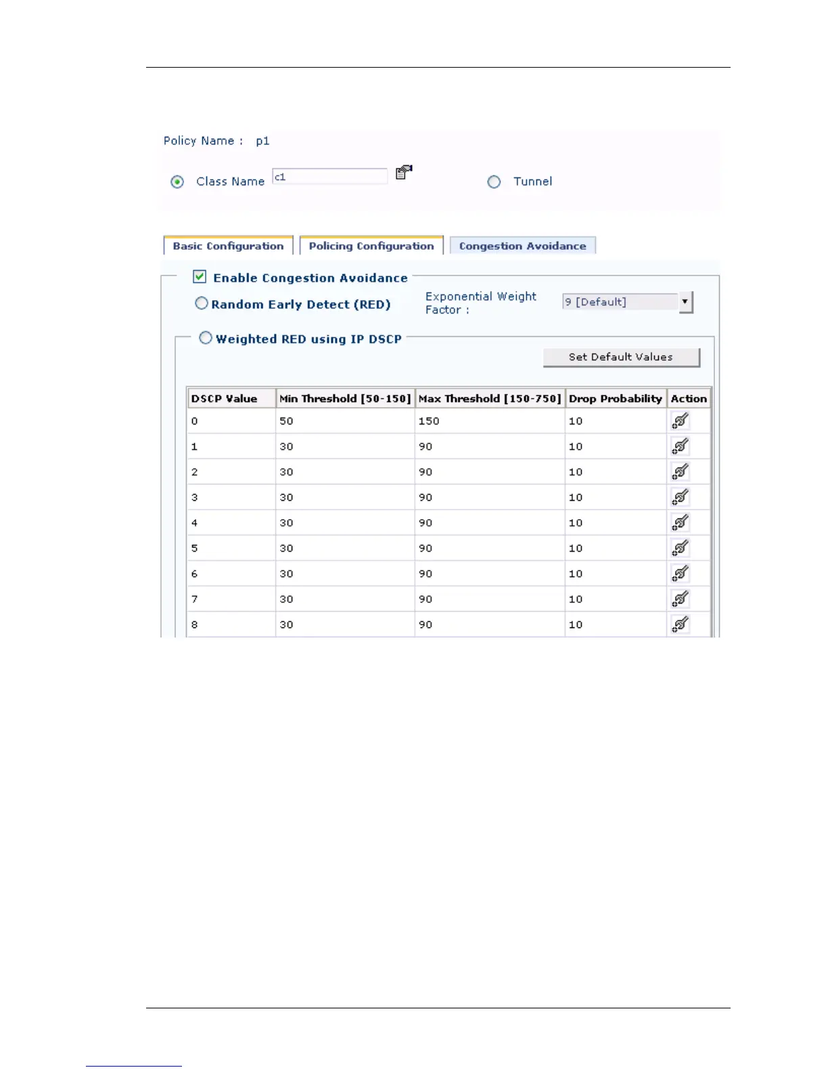Click the edit icon for DSCP 8
This screenshot has height=1072, width=828.
681,625
